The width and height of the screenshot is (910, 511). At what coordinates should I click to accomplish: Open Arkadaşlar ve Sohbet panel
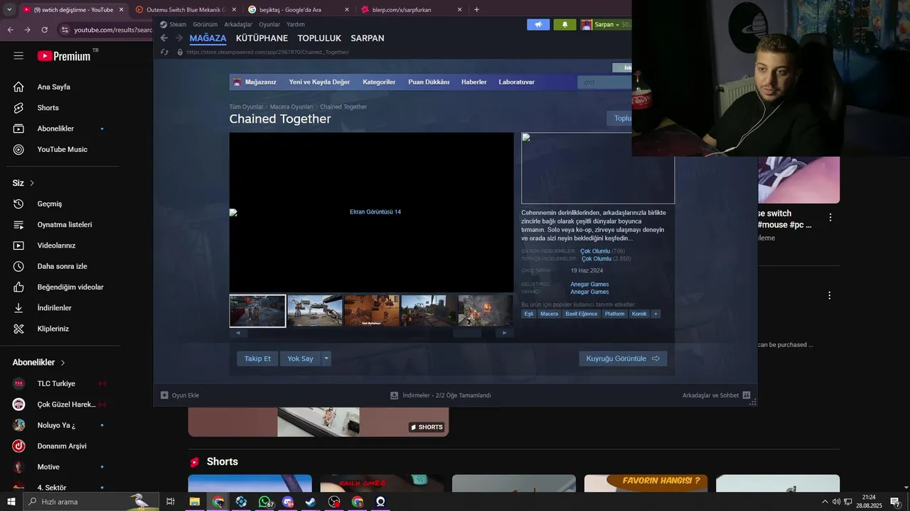click(x=716, y=395)
